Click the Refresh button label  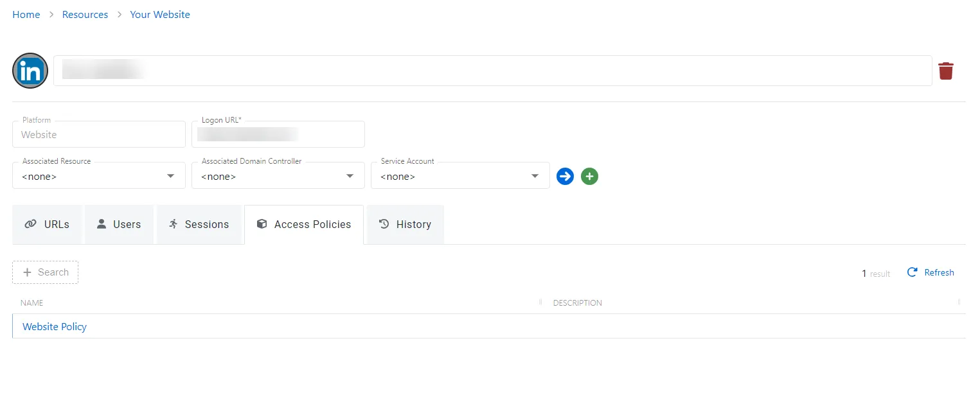939,272
